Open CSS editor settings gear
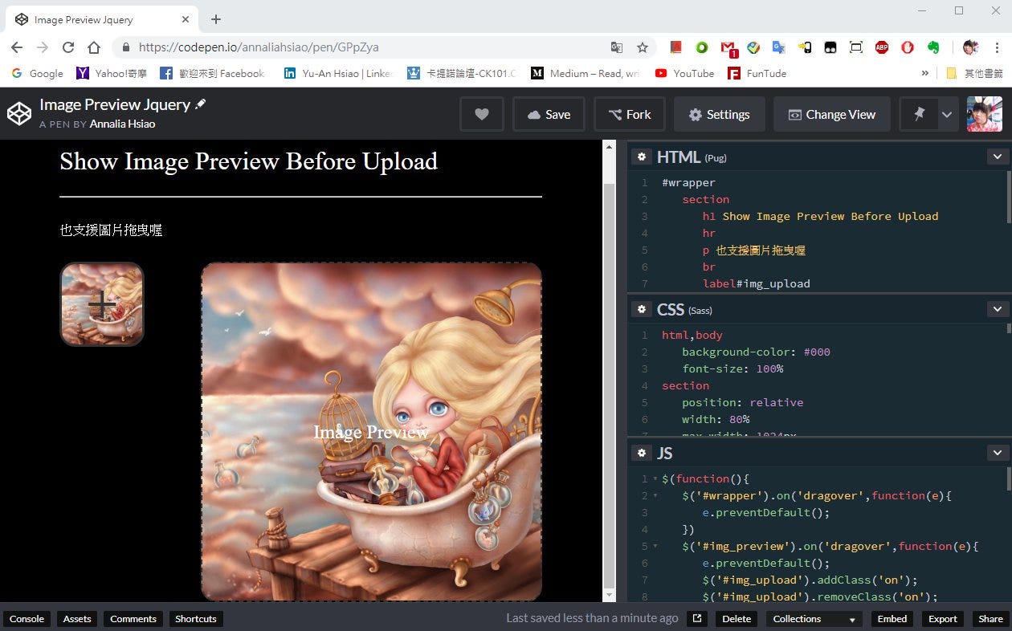 point(641,309)
